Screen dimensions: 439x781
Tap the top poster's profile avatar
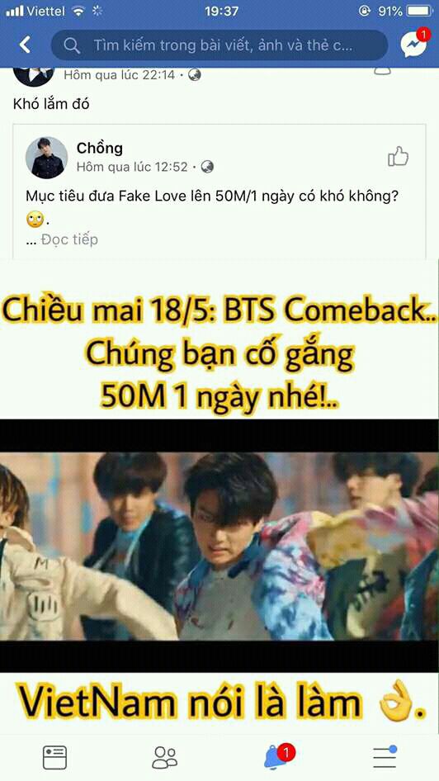[x=33, y=74]
